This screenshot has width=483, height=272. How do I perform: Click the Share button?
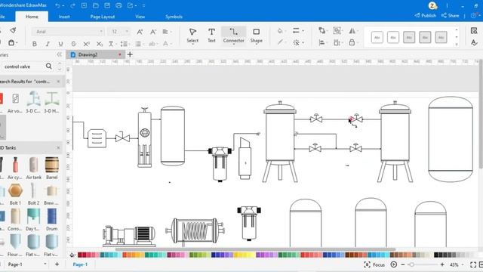point(450,15)
